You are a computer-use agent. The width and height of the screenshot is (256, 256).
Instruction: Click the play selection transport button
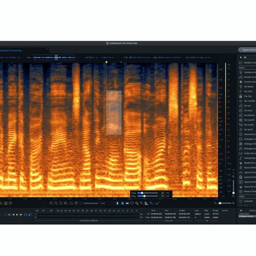[21, 215]
